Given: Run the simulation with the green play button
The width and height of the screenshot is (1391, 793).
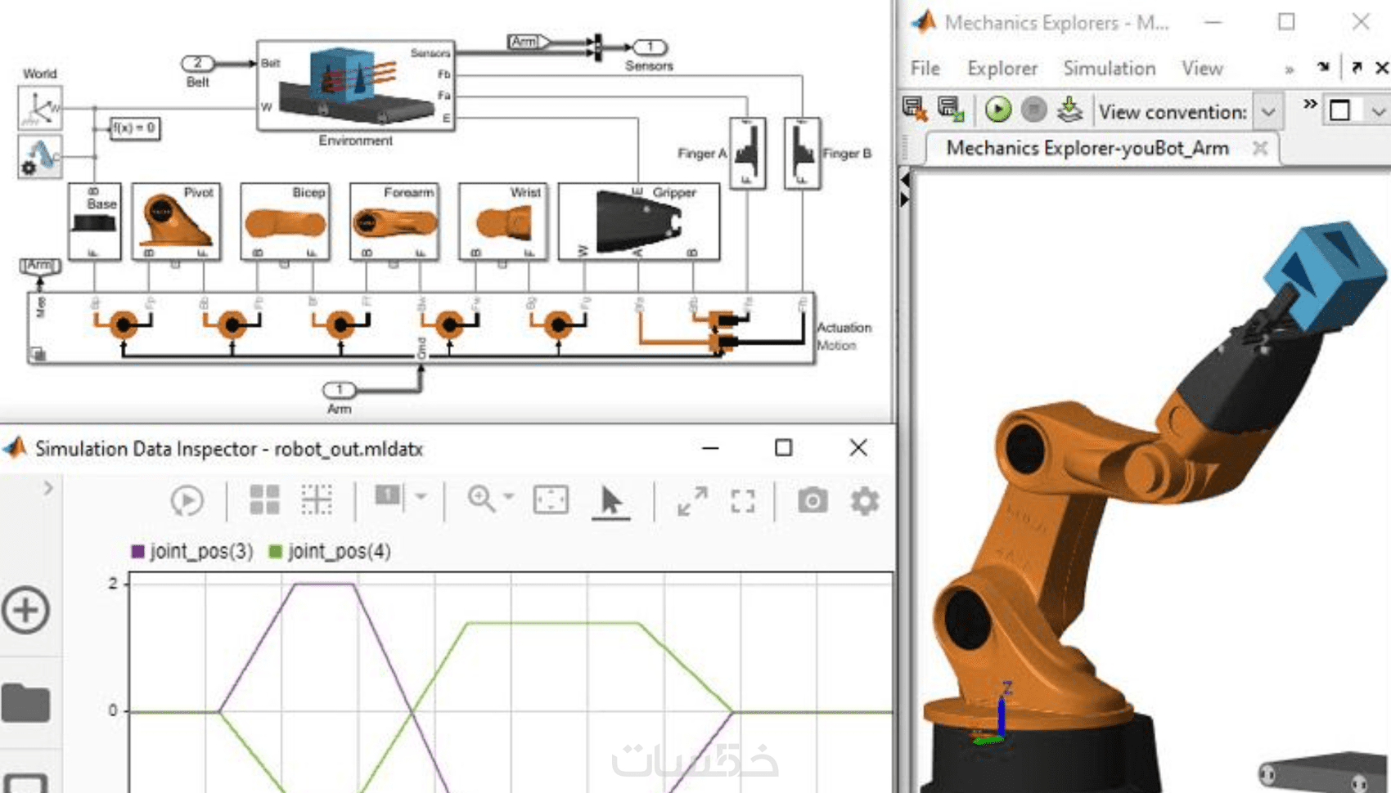Looking at the screenshot, I should (997, 109).
